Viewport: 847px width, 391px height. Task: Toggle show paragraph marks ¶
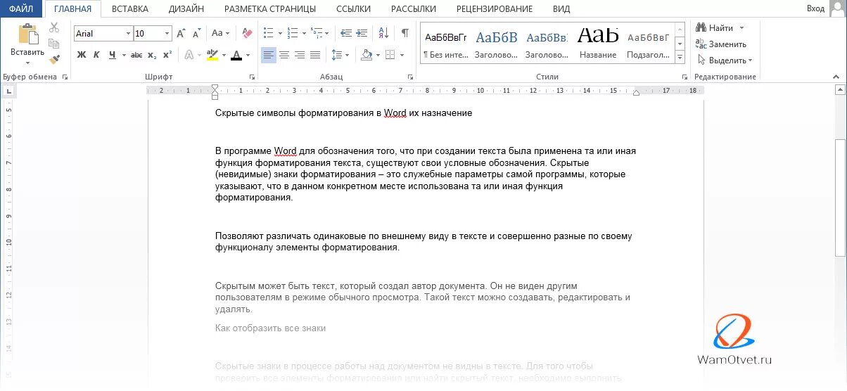click(x=405, y=33)
